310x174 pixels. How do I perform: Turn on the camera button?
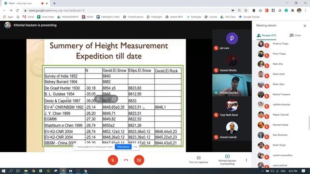click(139, 160)
